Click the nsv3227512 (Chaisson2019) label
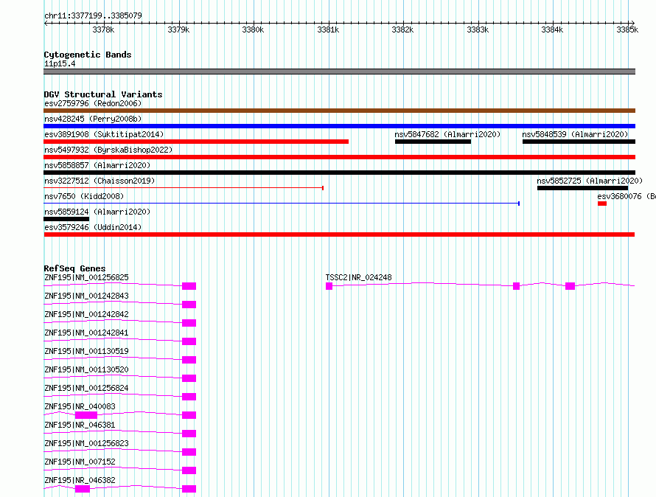 [100, 181]
